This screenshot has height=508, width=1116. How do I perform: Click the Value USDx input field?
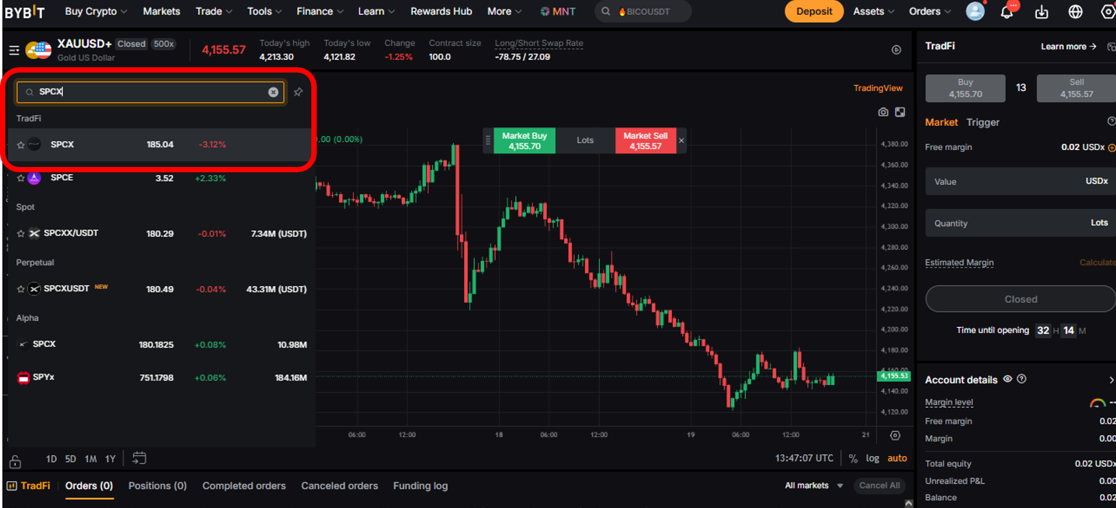[1020, 181]
